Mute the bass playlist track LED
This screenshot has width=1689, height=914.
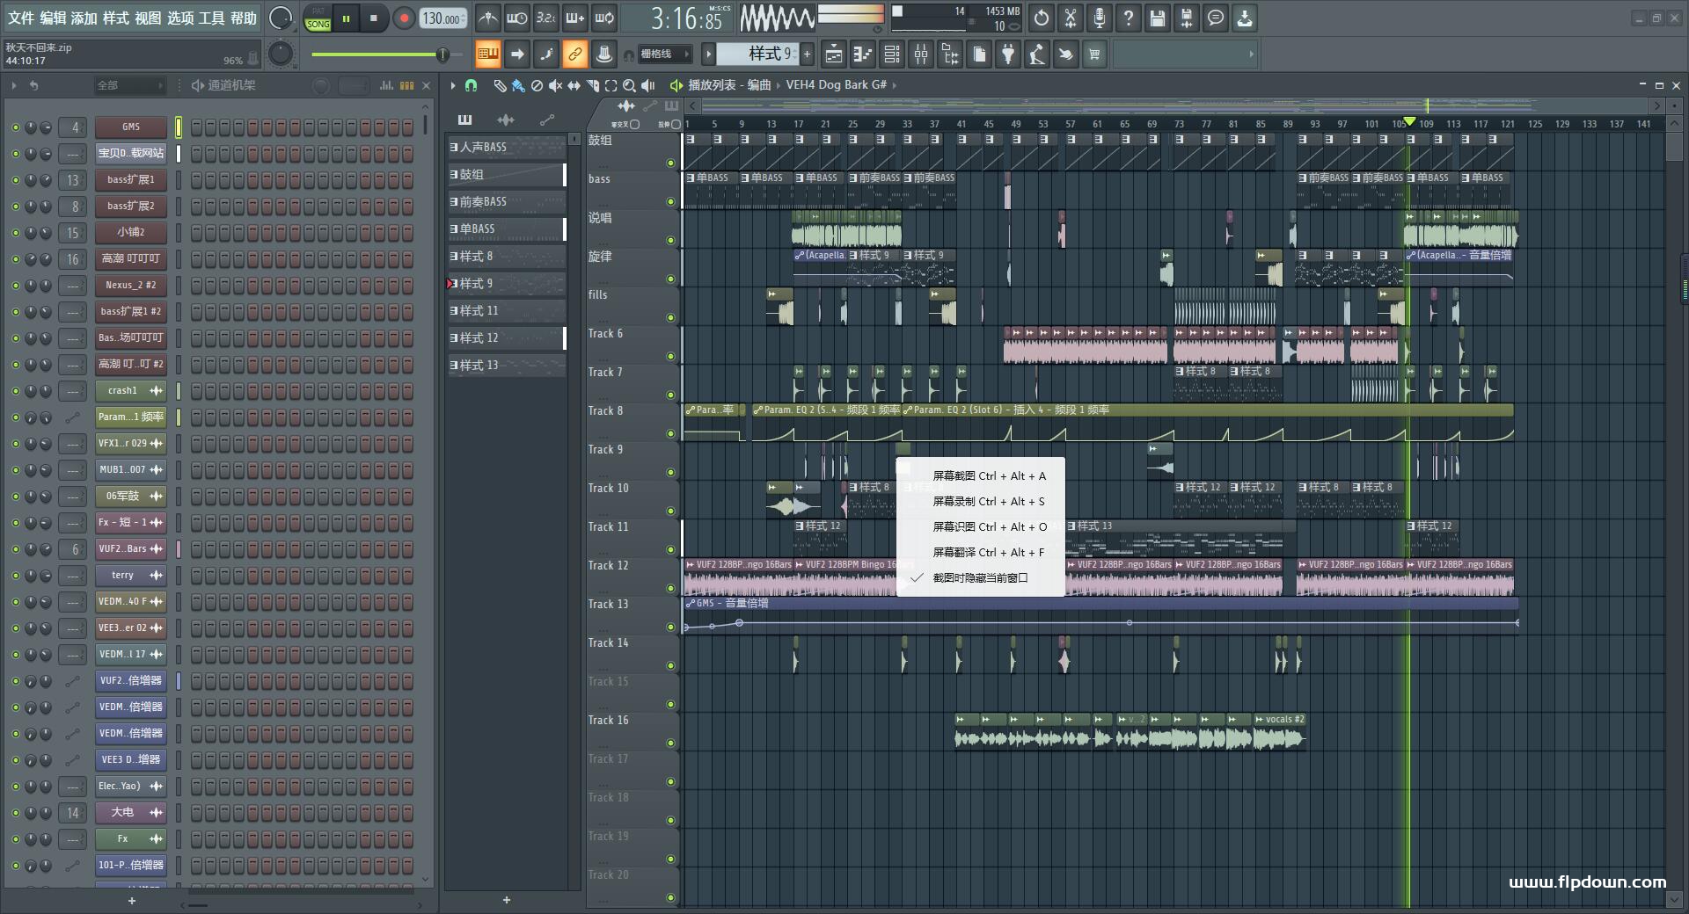coord(670,201)
